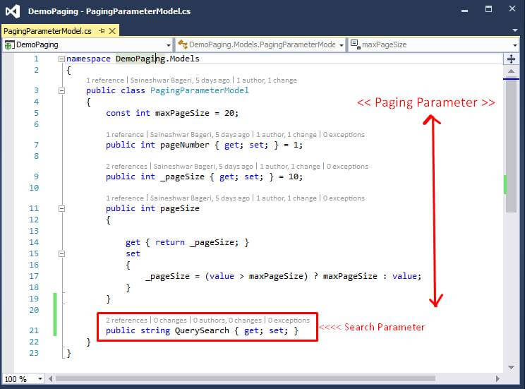This screenshot has height=389, width=525.
Task: Open the DemoPaging project dropdown
Action: tap(169, 45)
